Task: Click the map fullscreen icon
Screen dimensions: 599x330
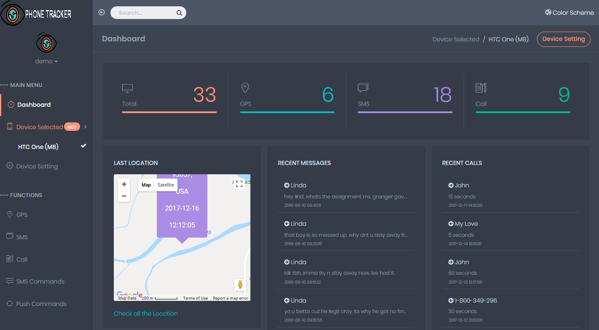Action: pyautogui.click(x=239, y=184)
